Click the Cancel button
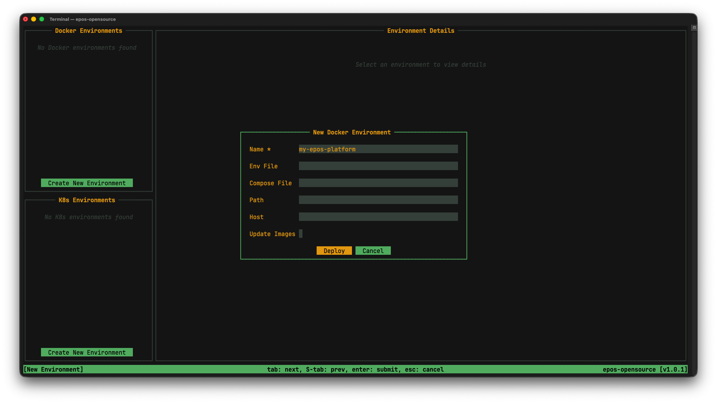717x403 pixels. pos(373,251)
